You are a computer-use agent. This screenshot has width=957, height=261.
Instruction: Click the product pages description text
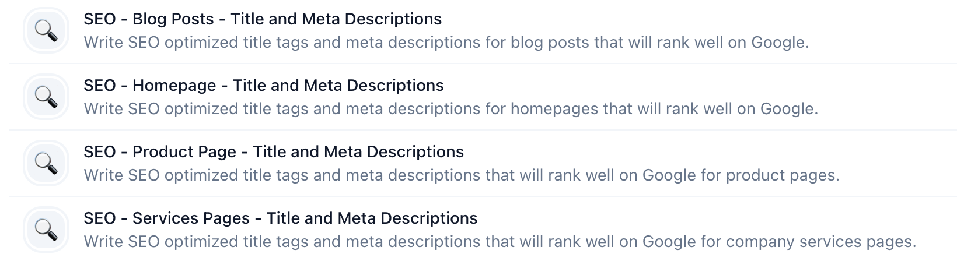pos(461,175)
